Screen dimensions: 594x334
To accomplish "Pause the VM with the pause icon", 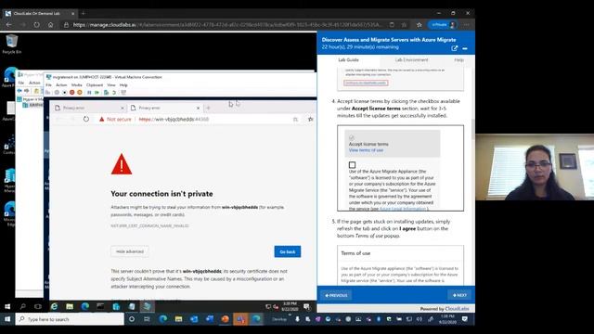I will click(89, 93).
